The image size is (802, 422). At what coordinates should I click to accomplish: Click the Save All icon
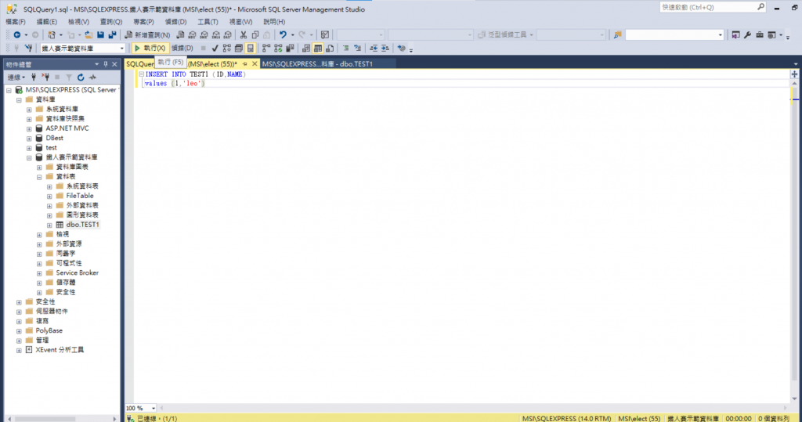click(113, 34)
